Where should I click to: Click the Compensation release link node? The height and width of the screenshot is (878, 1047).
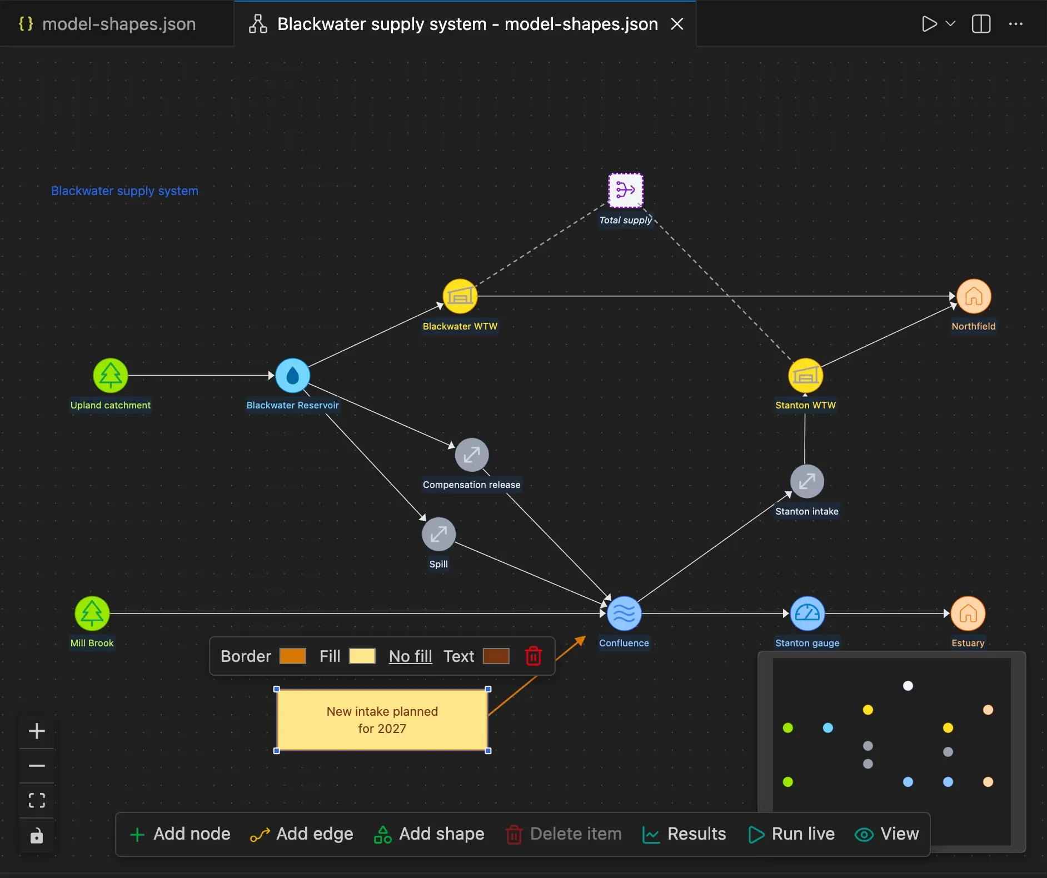(472, 455)
